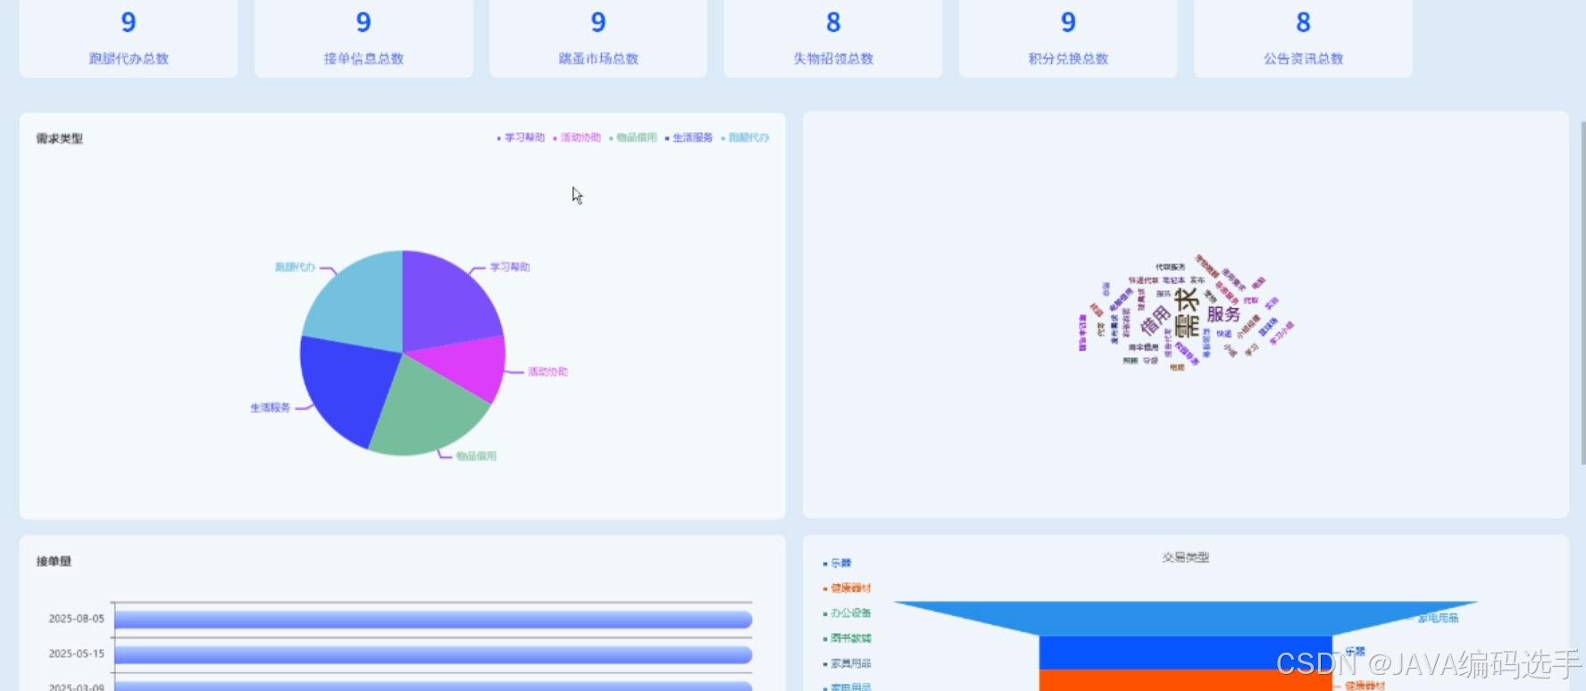Click the 2025-08-05 bar in 接单量 chart
Screen dimensions: 1586x691
click(x=433, y=620)
